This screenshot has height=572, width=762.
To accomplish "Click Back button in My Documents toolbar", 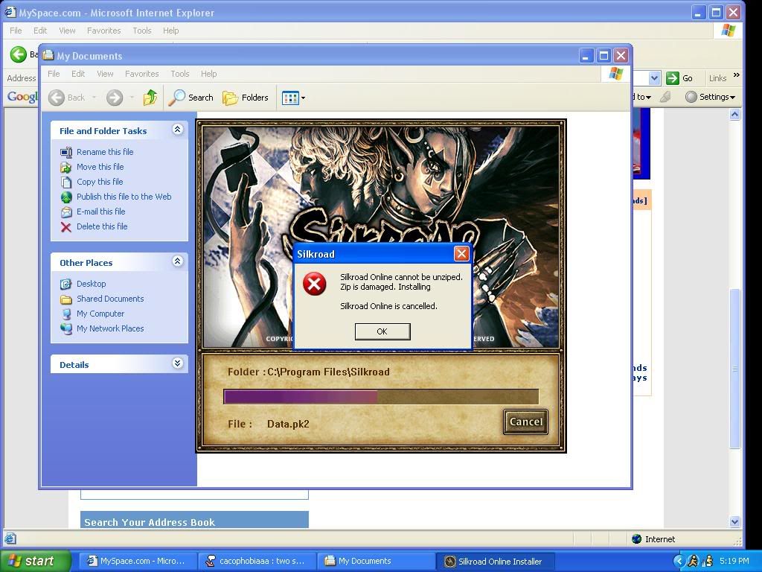I will 66,98.
